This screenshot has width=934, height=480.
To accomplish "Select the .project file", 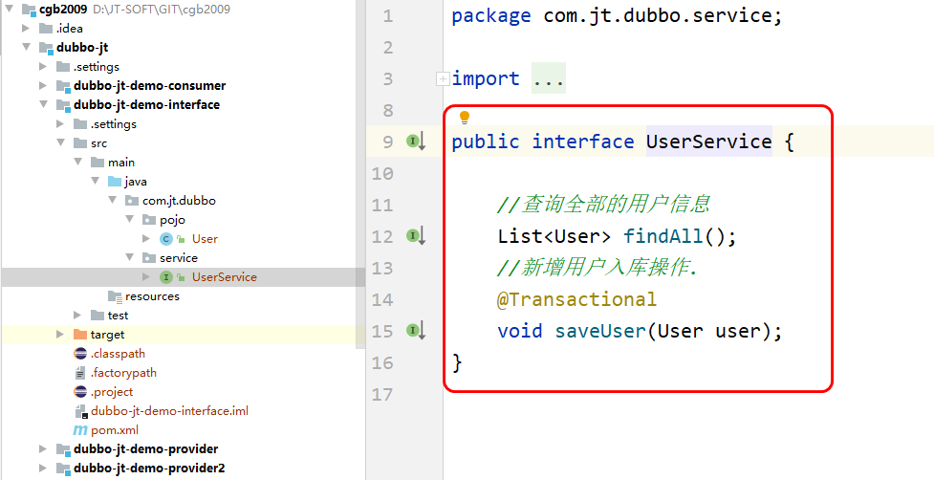I will click(x=112, y=392).
